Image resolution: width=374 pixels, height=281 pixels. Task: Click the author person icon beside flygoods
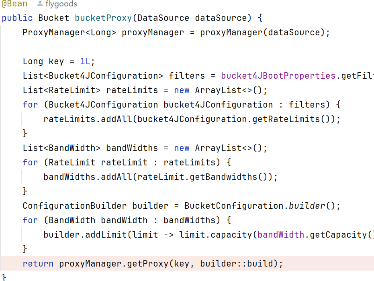pos(40,4)
